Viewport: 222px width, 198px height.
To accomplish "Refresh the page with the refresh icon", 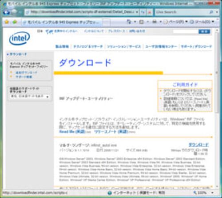I will pos(143,12).
